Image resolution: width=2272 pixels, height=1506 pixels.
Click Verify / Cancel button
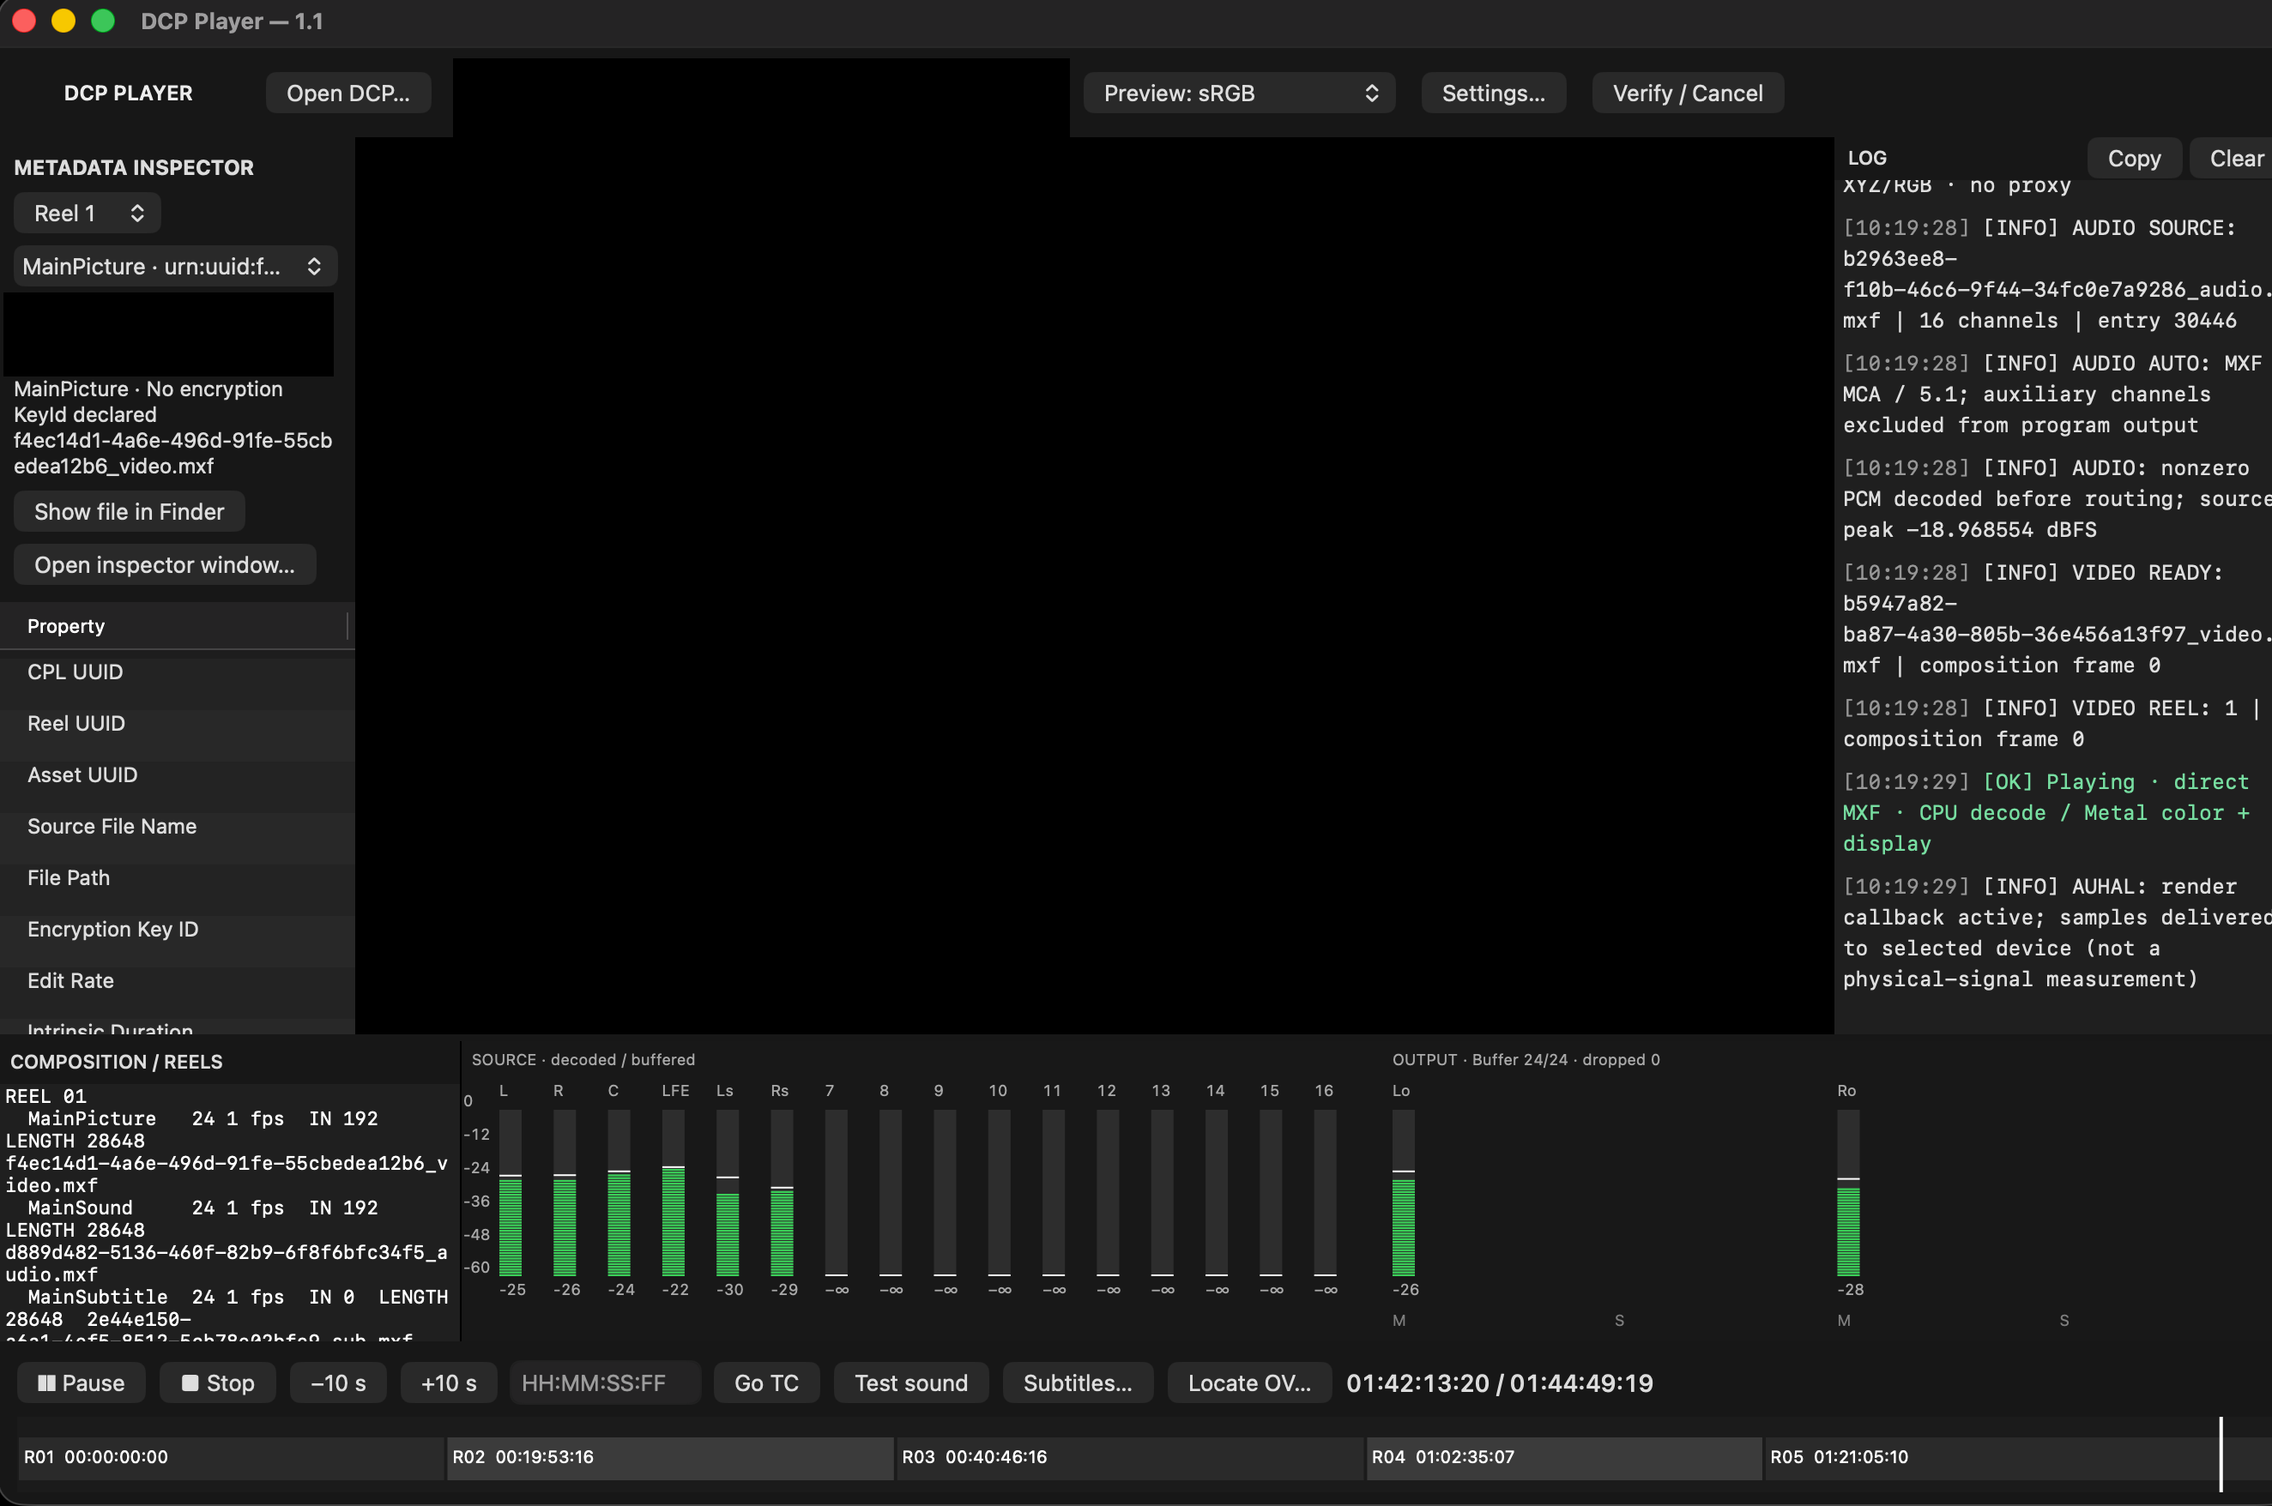coord(1687,93)
